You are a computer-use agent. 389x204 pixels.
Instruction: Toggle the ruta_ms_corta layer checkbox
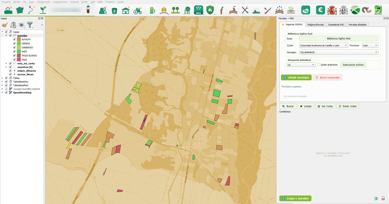pyautogui.click(x=10, y=63)
